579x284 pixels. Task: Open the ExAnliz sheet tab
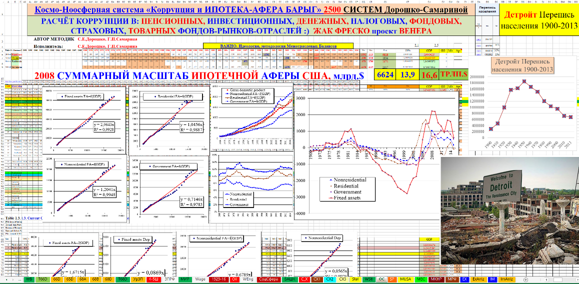coord(477,279)
